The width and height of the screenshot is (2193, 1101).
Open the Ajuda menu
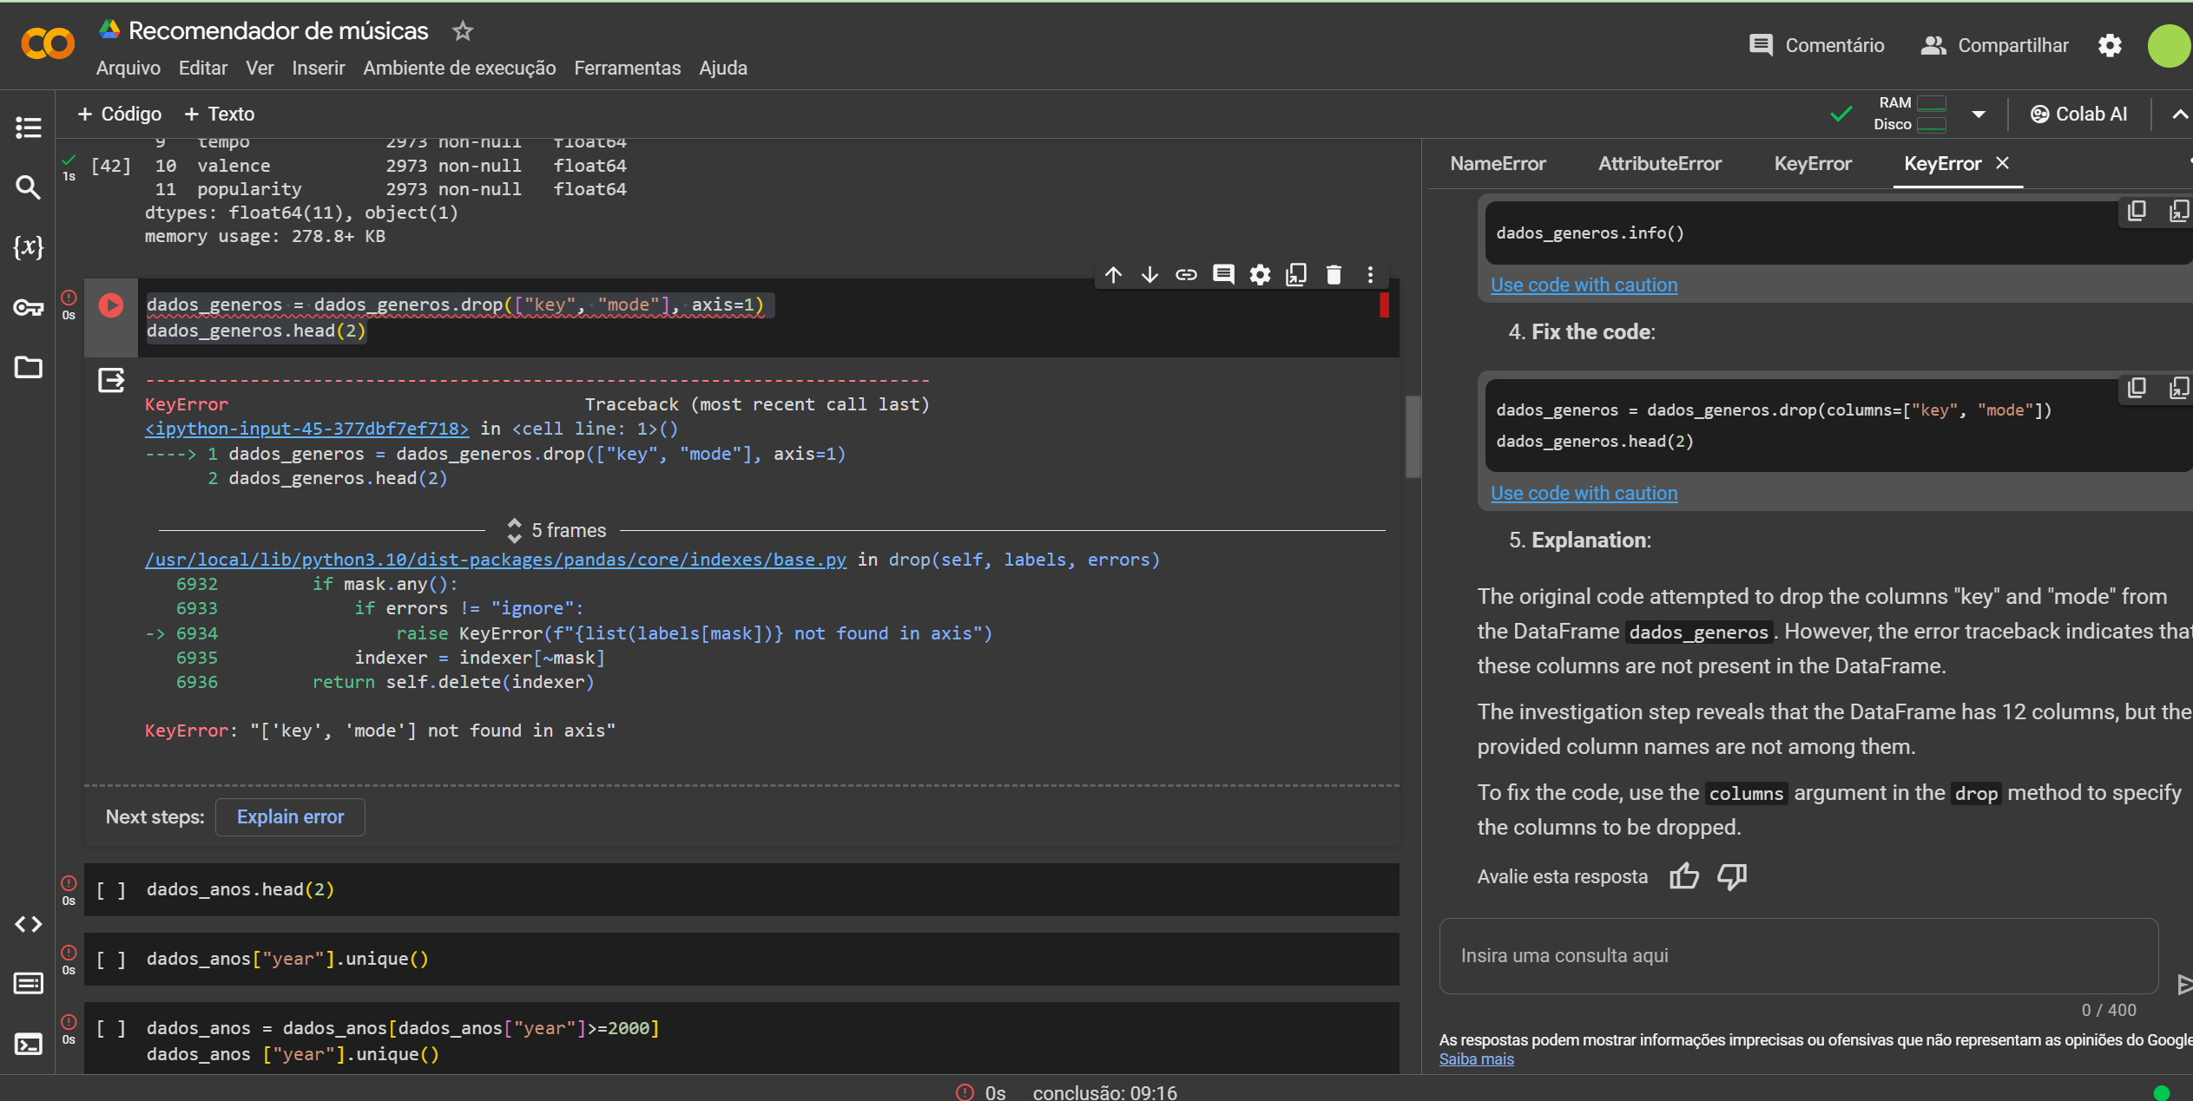723,68
